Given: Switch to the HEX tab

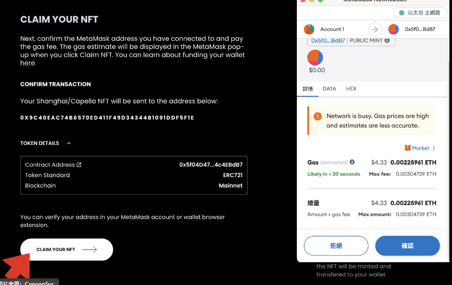Looking at the screenshot, I should tap(351, 89).
